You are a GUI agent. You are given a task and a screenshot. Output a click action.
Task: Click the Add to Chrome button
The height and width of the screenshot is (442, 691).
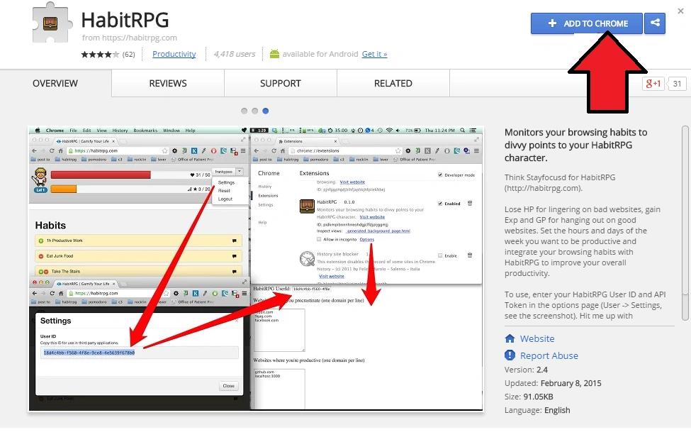click(x=587, y=23)
